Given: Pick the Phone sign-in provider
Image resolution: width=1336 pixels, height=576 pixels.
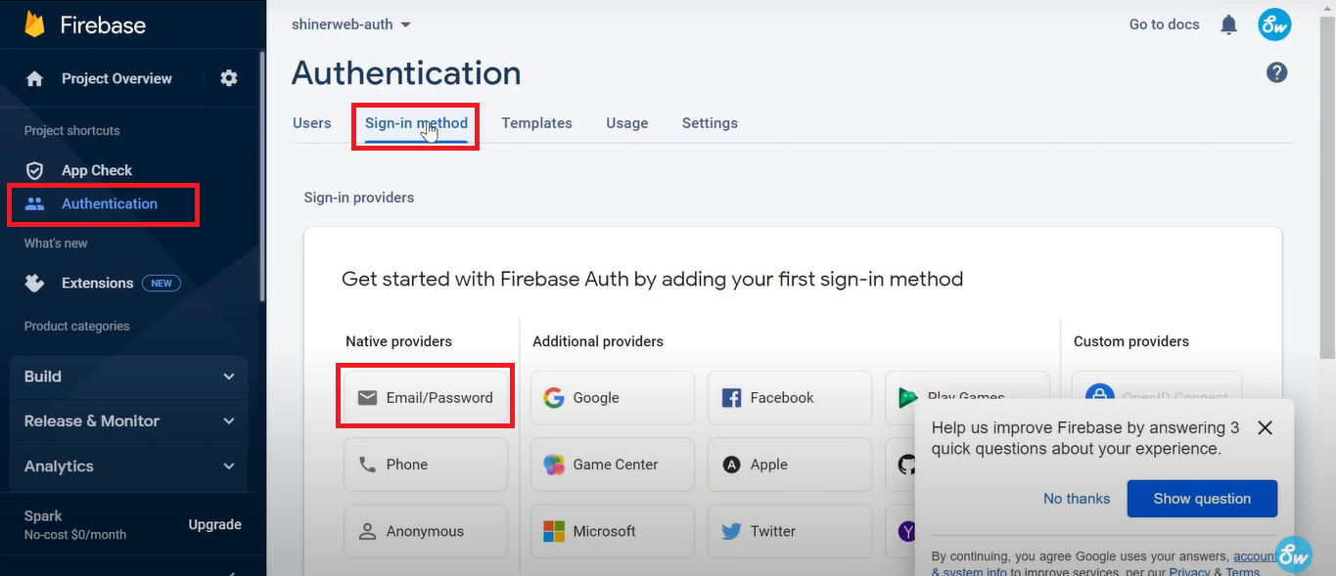Looking at the screenshot, I should pyautogui.click(x=425, y=464).
